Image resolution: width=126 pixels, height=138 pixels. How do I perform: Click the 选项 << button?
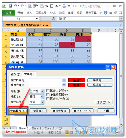click(x=104, y=102)
